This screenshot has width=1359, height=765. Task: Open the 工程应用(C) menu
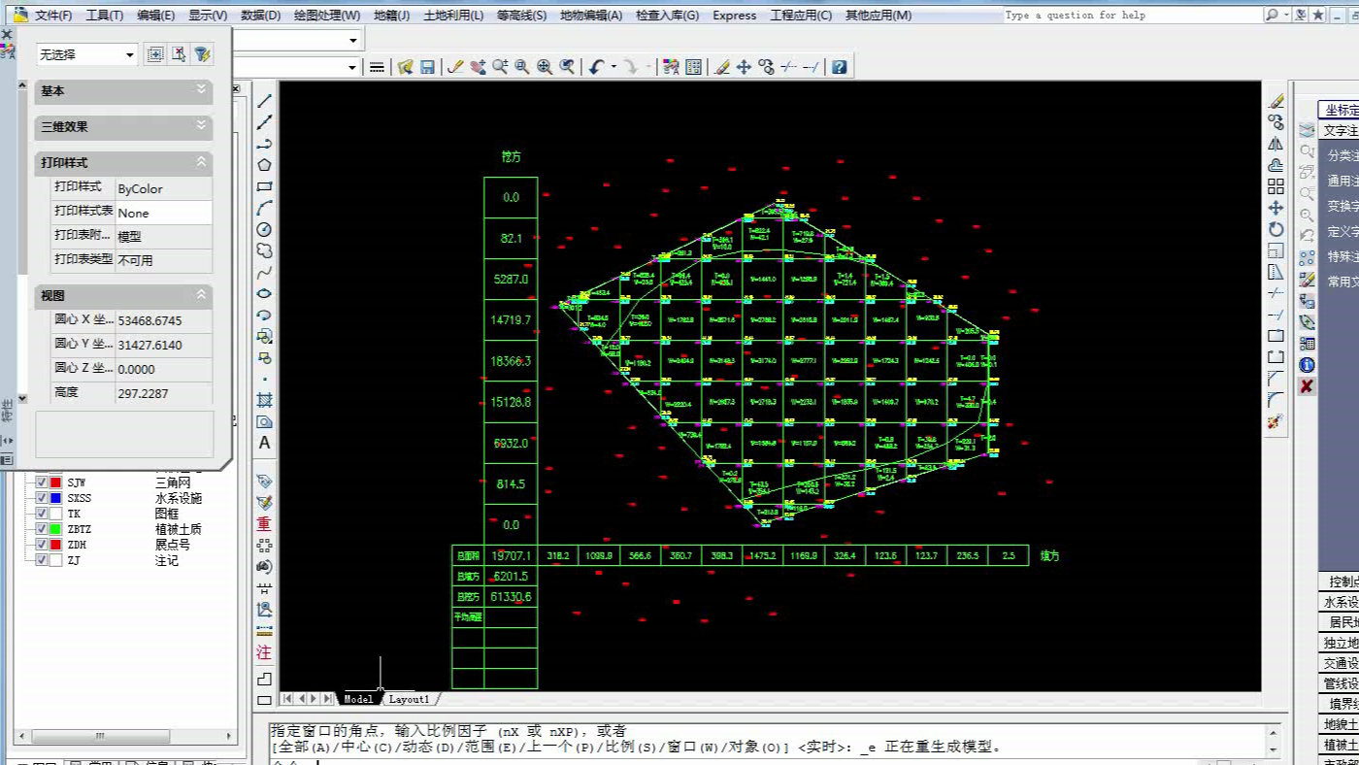801,16
